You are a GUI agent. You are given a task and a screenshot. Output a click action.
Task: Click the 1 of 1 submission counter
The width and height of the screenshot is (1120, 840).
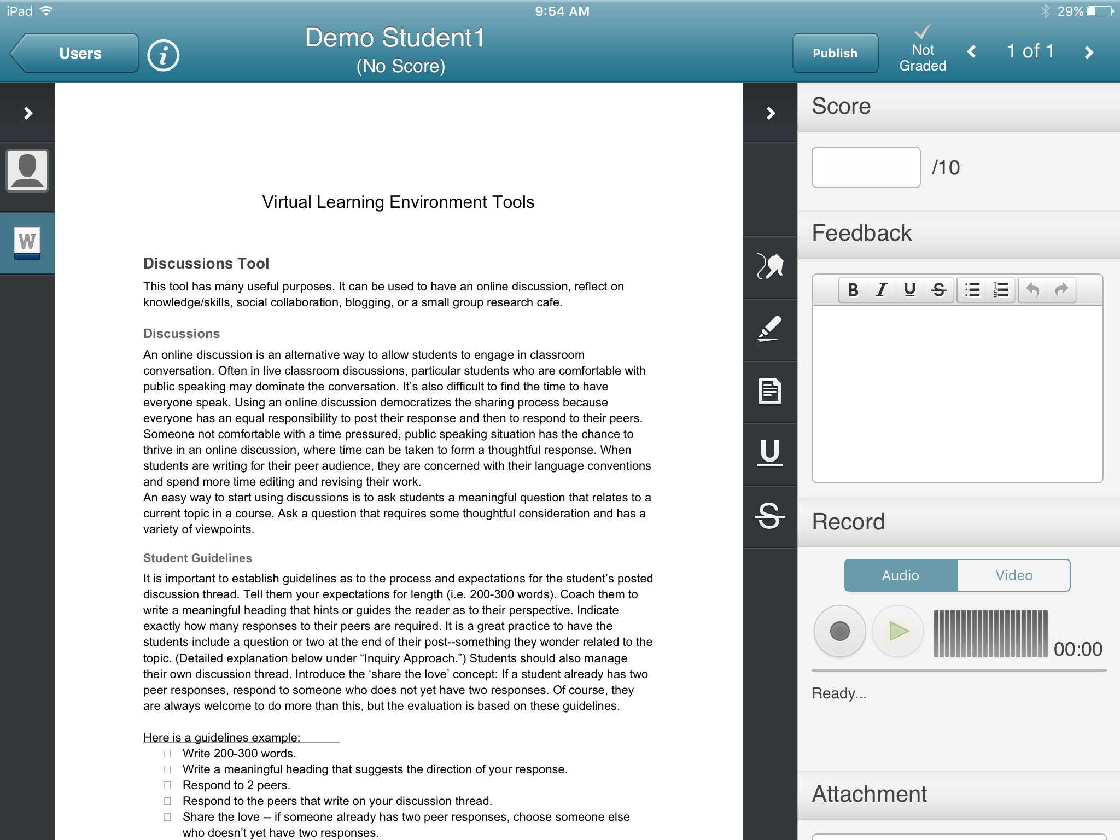(x=1030, y=51)
